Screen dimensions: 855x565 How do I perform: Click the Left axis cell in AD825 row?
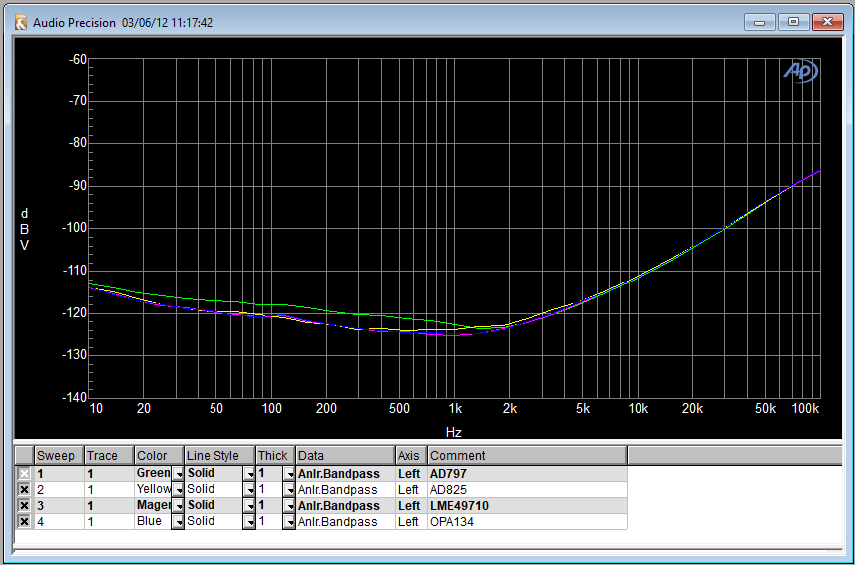411,490
